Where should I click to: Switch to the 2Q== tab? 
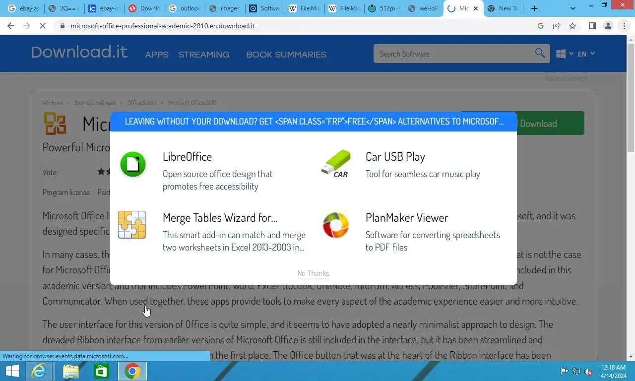pos(63,8)
